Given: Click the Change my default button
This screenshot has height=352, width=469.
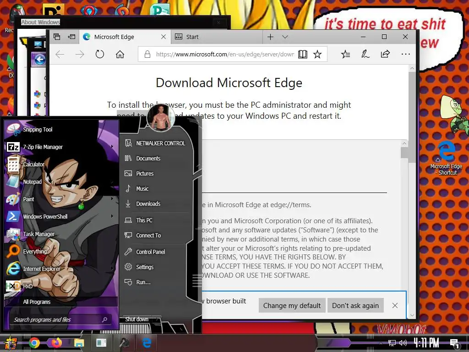Looking at the screenshot, I should pos(292,305).
